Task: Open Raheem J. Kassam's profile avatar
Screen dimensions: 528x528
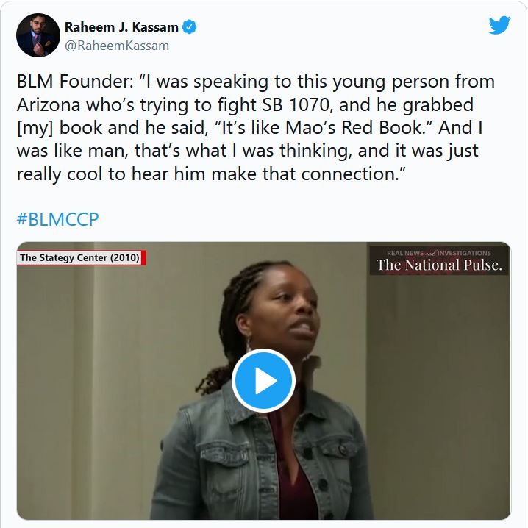Action: point(38,35)
